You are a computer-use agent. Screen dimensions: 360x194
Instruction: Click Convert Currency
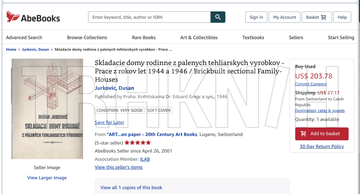click(x=311, y=84)
